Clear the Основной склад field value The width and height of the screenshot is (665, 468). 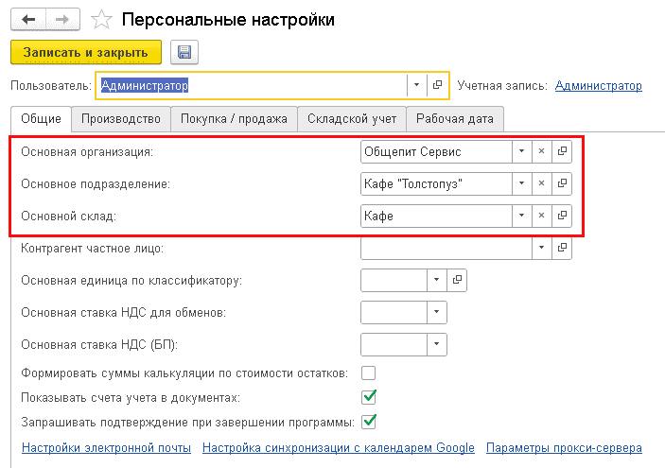pos(541,216)
